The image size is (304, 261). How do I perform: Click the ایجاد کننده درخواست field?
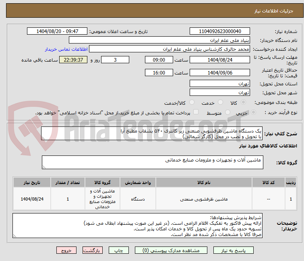click(x=170, y=49)
